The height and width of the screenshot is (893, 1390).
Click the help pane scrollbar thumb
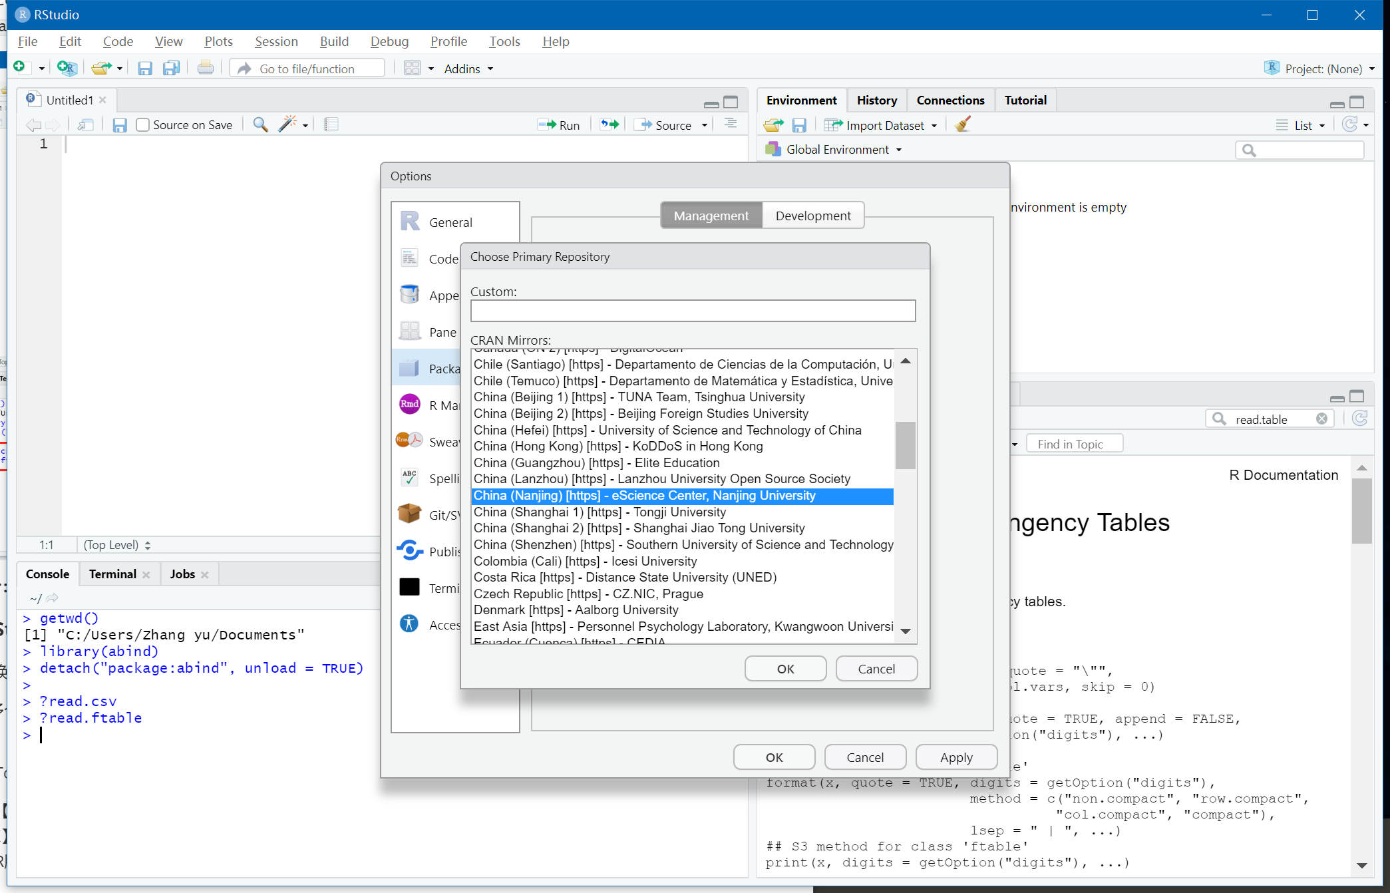click(x=1361, y=511)
